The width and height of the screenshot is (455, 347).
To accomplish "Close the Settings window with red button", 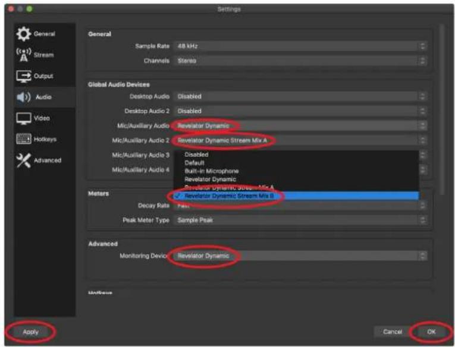I will [11, 9].
